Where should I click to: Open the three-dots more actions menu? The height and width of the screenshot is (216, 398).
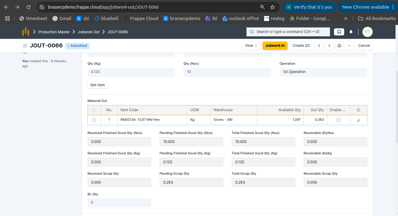pos(349,46)
